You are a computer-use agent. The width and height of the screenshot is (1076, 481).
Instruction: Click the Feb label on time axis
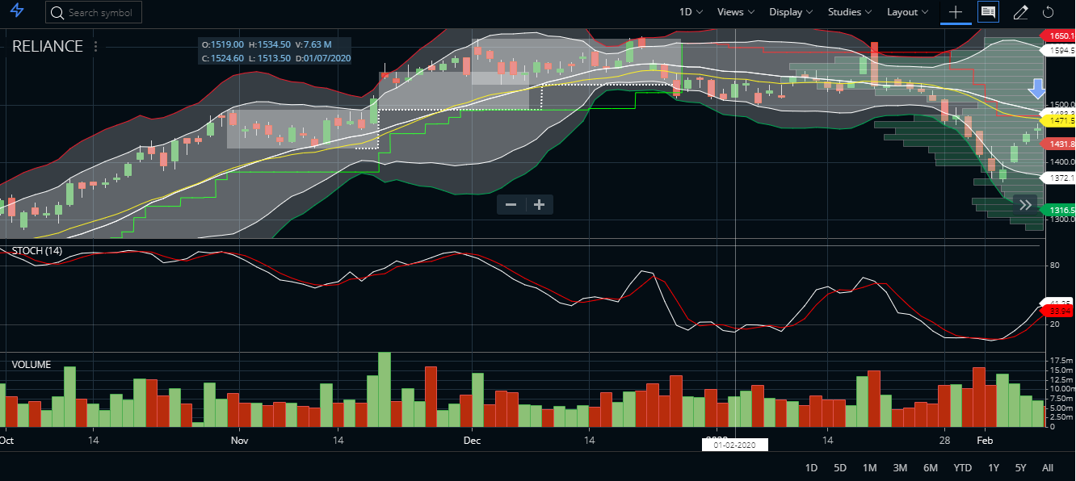[x=985, y=441]
